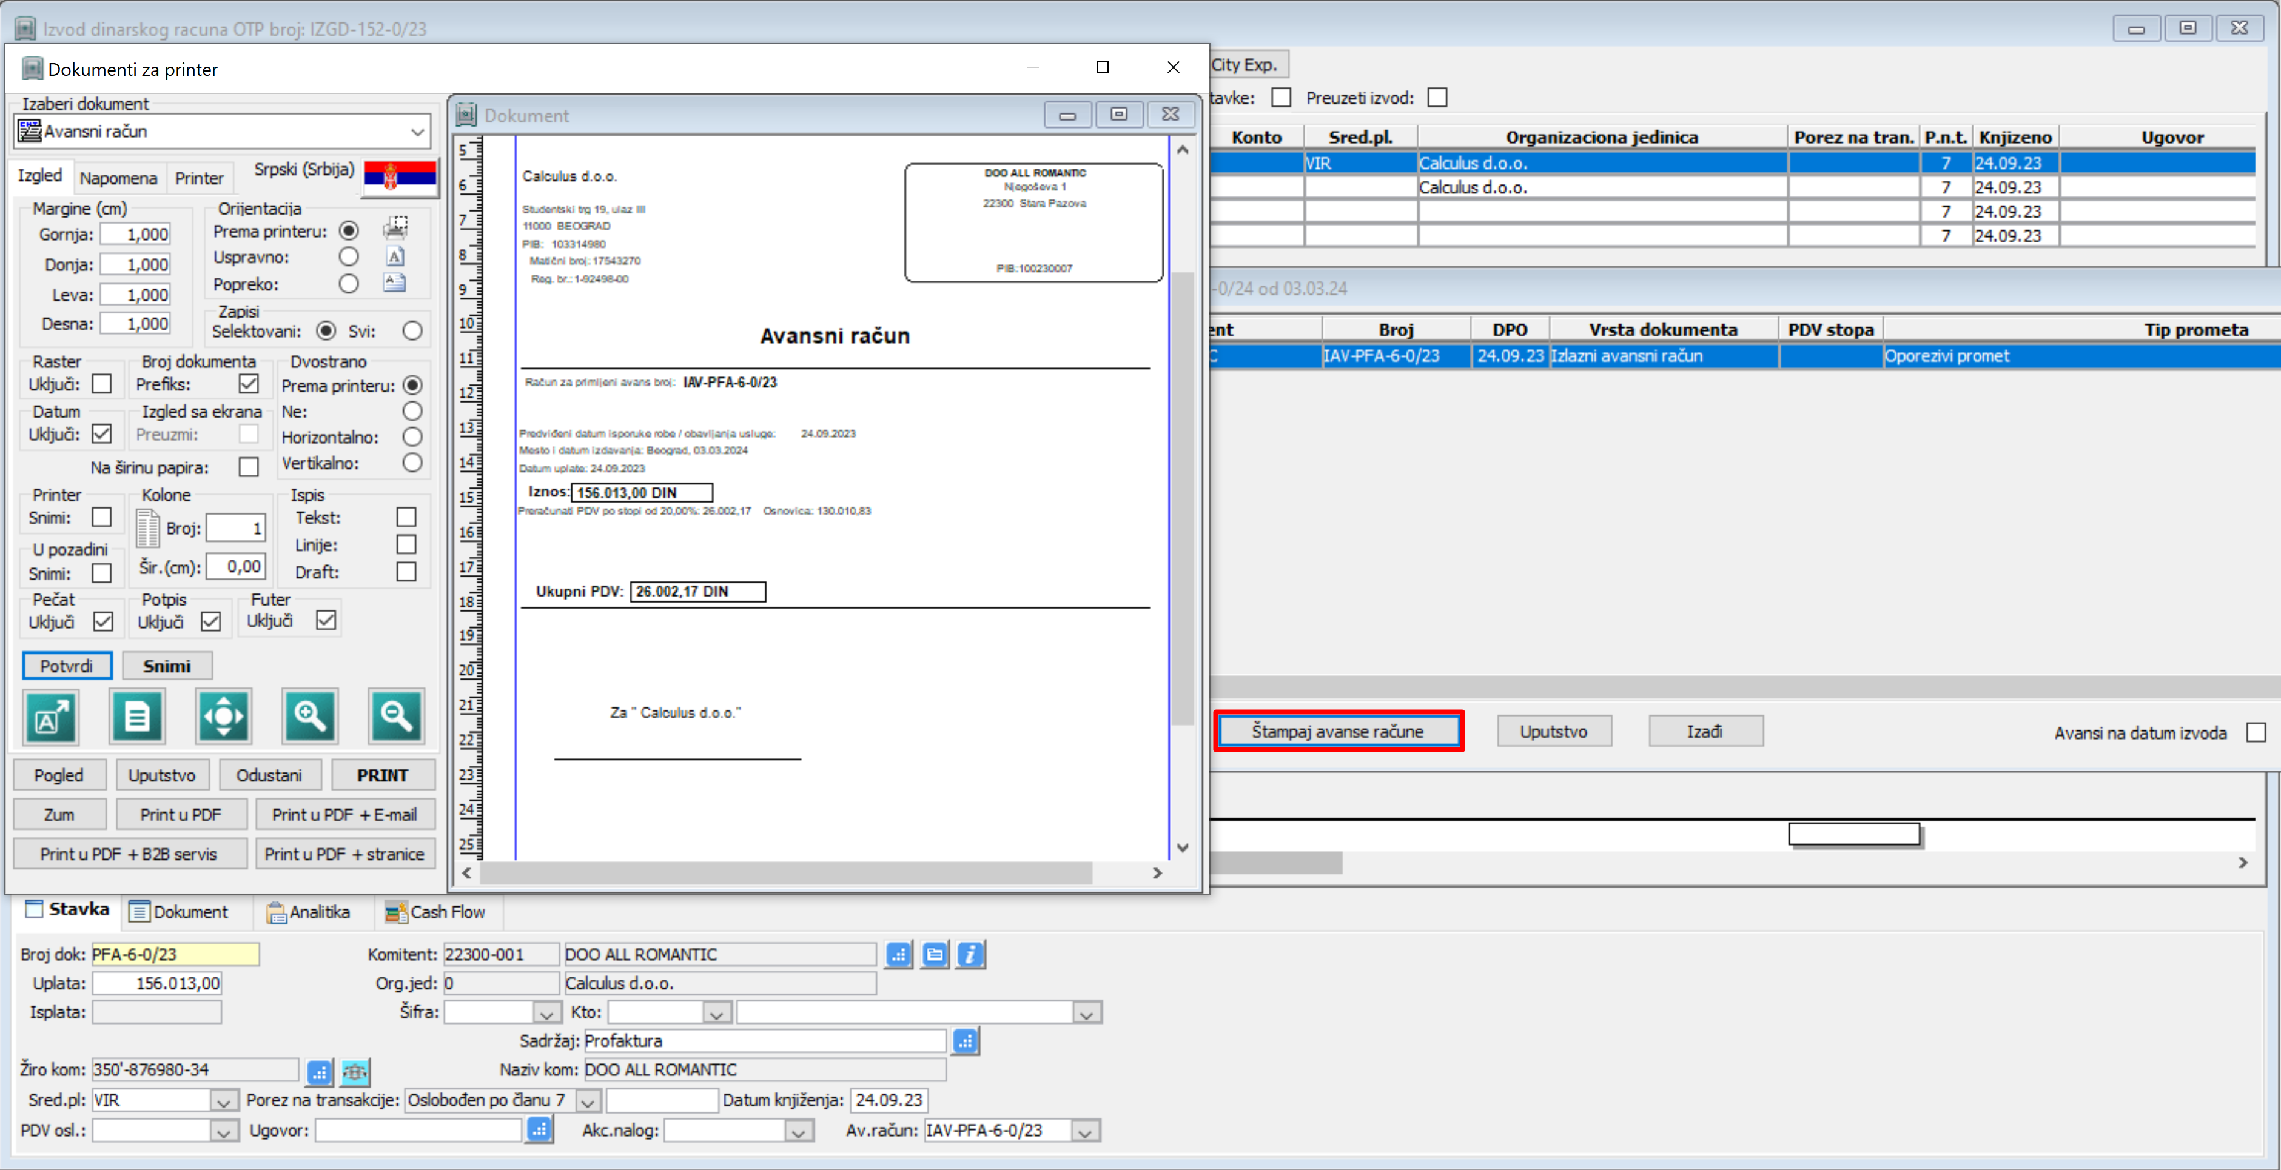The height and width of the screenshot is (1170, 2281).
Task: Click the lookup icon next to Komitent name
Action: pos(899,954)
